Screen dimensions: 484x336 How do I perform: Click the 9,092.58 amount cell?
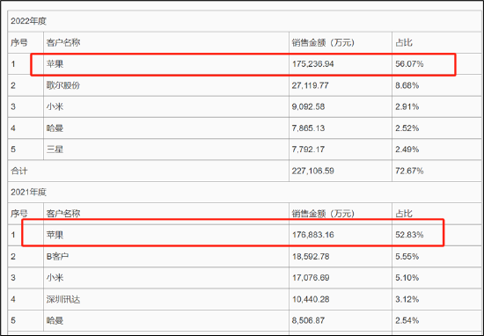pyautogui.click(x=341, y=106)
